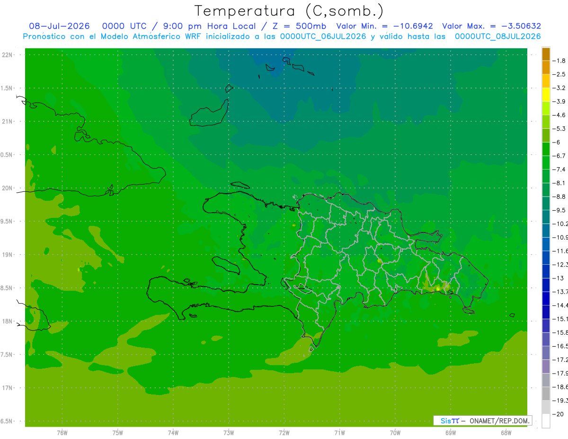Image resolution: width=568 pixels, height=439 pixels.
Task: Select 'Valor Max. = -3.50632' text
Action: (x=492, y=26)
